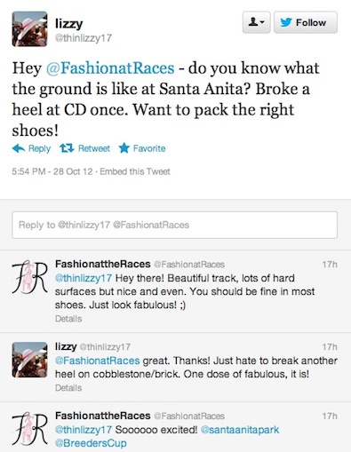
Task: Click FashionattheRaces name in first reply
Action: coord(103,264)
